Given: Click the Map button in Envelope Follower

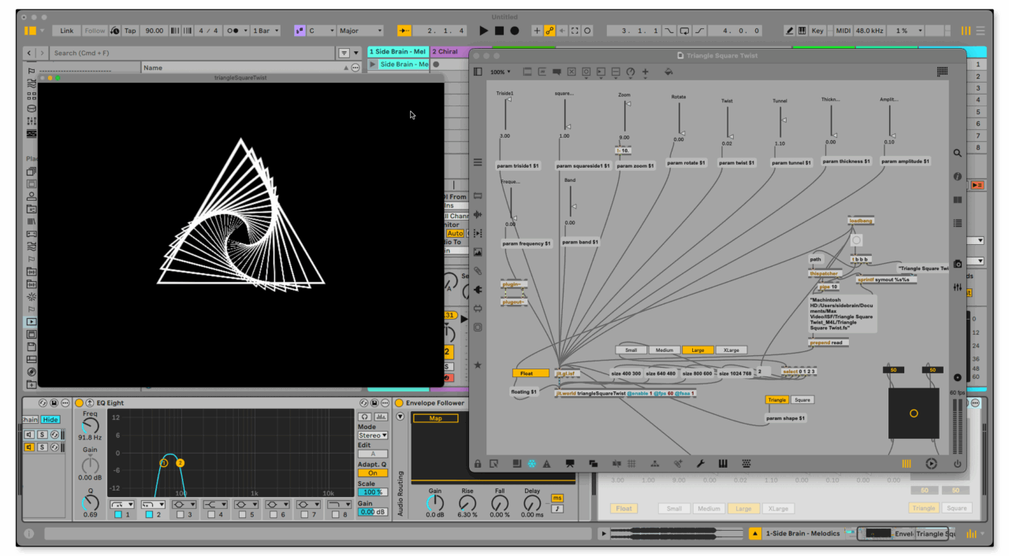Looking at the screenshot, I should click(x=435, y=419).
